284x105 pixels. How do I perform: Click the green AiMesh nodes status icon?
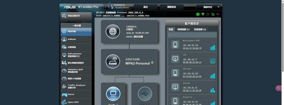coord(213,14)
